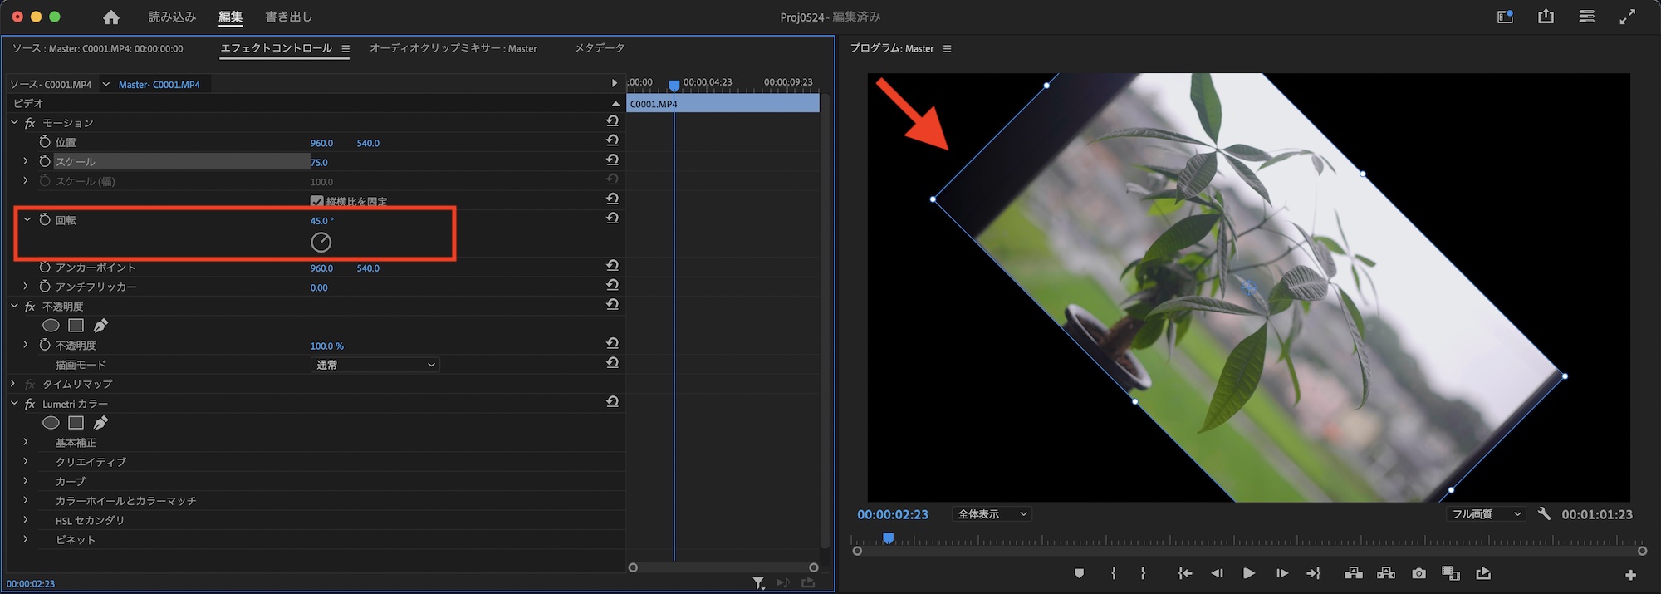Viewport: 1661px width, 594px height.
Task: Click the Home icon in top bar
Action: [x=111, y=17]
